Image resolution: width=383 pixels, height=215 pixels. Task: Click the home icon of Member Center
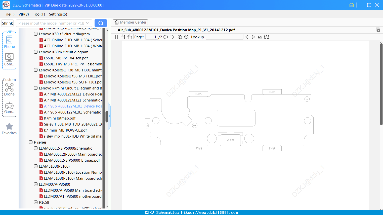click(117, 22)
